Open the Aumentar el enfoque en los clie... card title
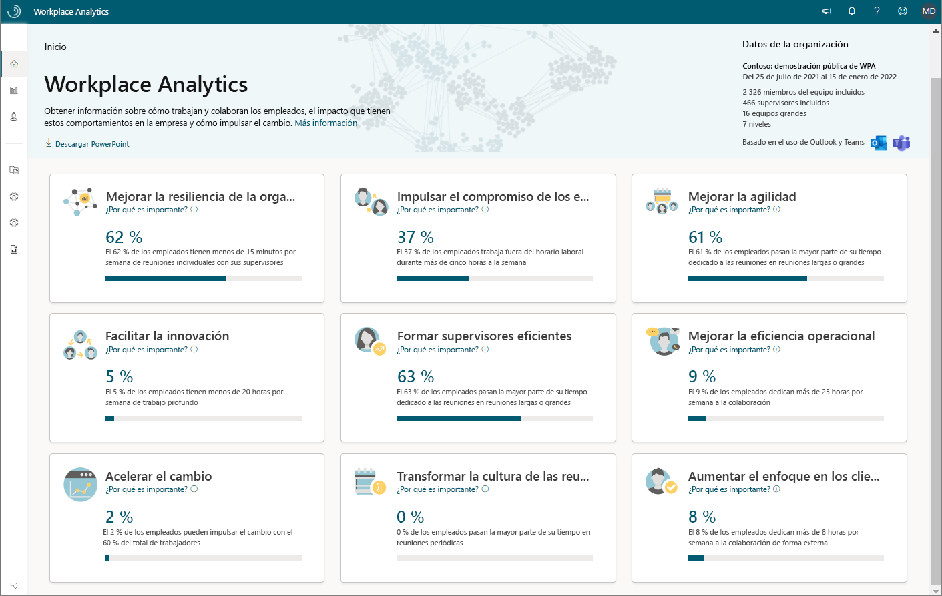Viewport: 942px width, 596px height. pyautogui.click(x=784, y=476)
